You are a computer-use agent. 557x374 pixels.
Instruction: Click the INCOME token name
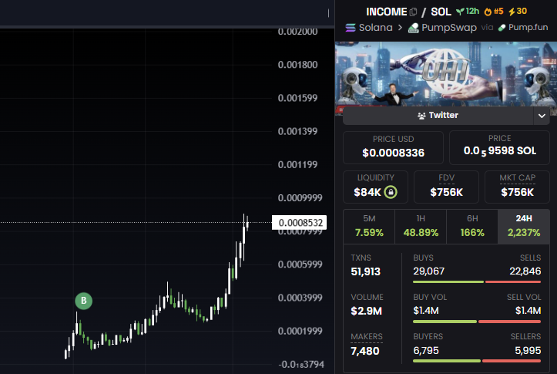[x=387, y=12]
